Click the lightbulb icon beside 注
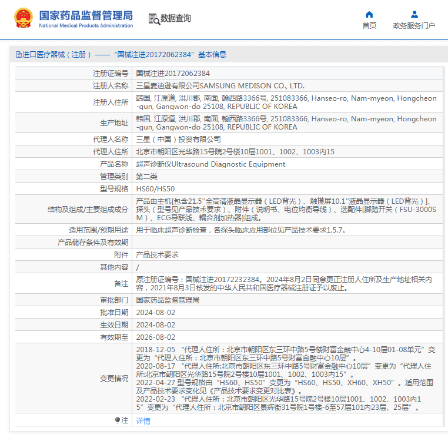Screen dimensions: 448x434 [x=118, y=420]
